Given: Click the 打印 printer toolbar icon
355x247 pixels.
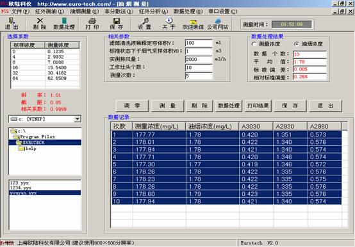Looking at the screenshot, I should click(92, 24).
